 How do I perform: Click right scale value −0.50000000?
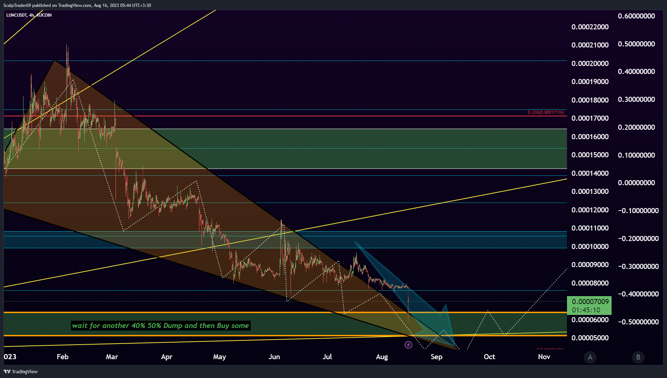coord(638,322)
